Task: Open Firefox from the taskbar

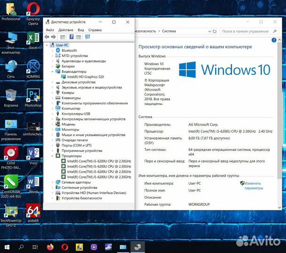Action: (x=50, y=247)
